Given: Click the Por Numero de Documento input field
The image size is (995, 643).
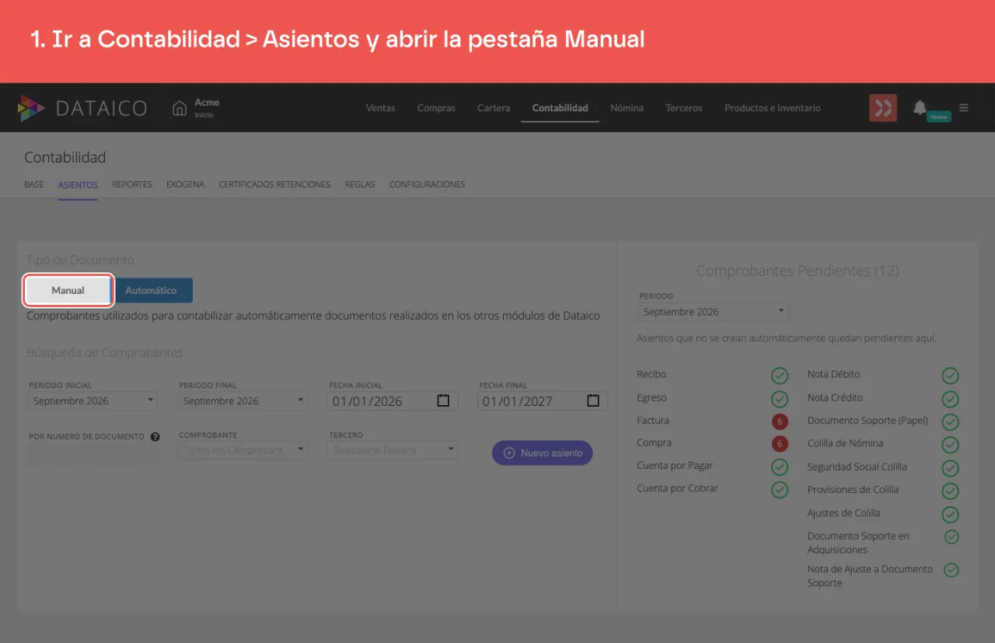Looking at the screenshot, I should coord(93,456).
